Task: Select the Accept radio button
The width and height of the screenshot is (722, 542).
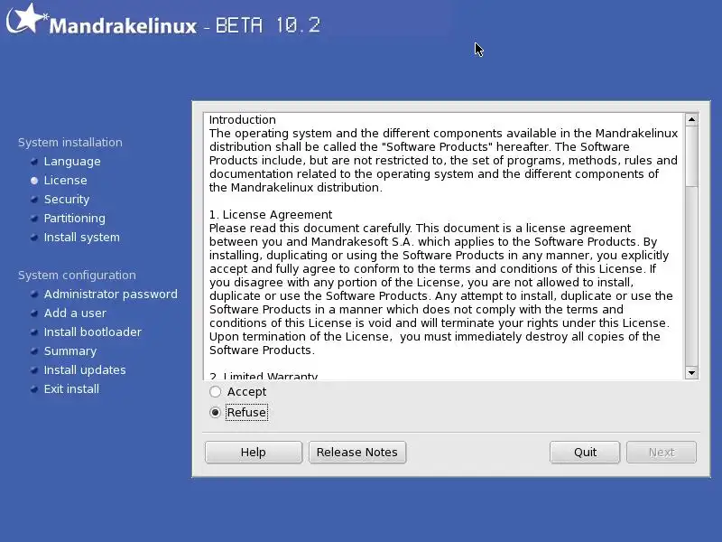Action: pos(215,392)
